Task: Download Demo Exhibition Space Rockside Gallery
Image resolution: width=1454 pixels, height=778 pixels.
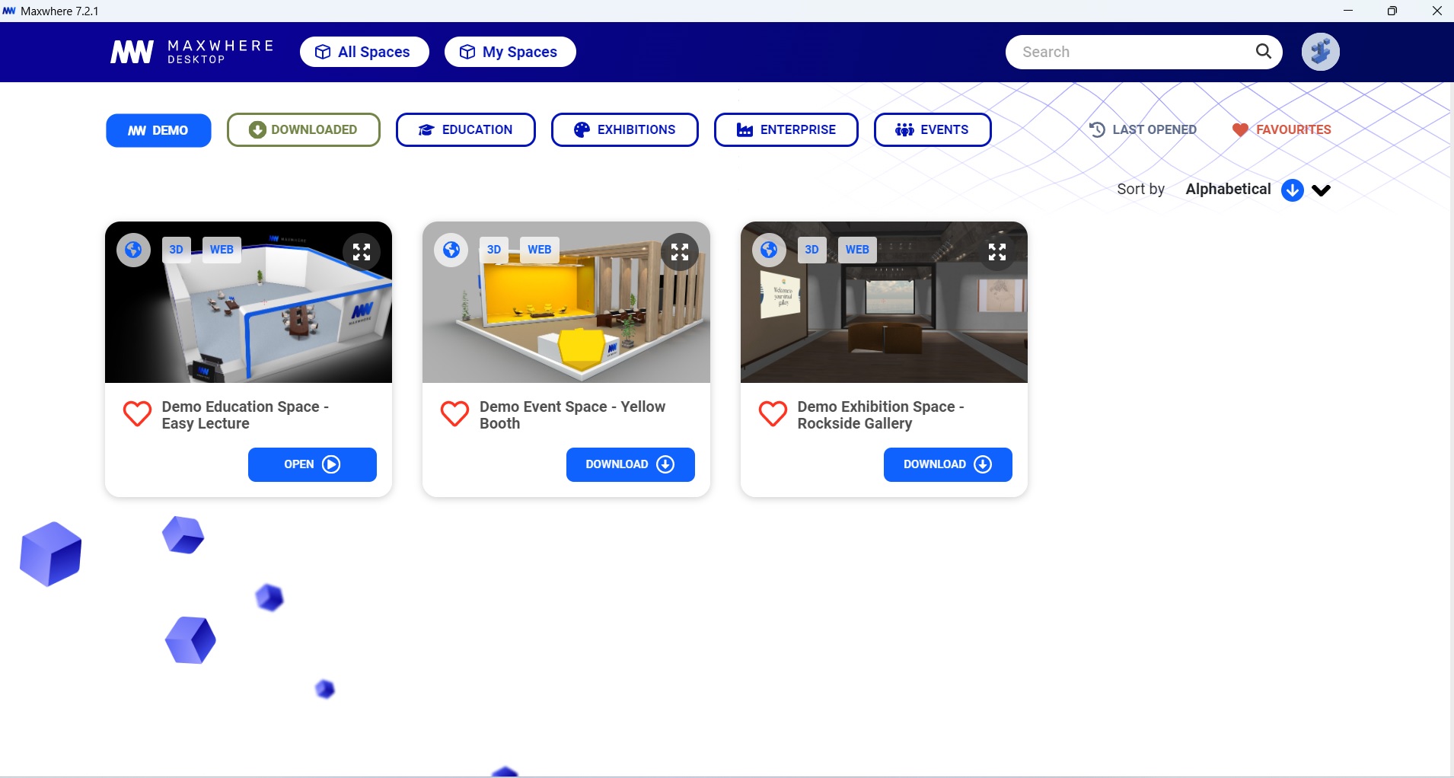Action: tap(948, 464)
